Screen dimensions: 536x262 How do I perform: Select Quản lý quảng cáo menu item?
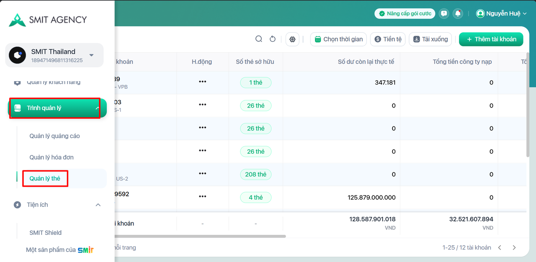coord(54,136)
